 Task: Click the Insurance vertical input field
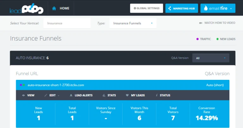point(67,23)
